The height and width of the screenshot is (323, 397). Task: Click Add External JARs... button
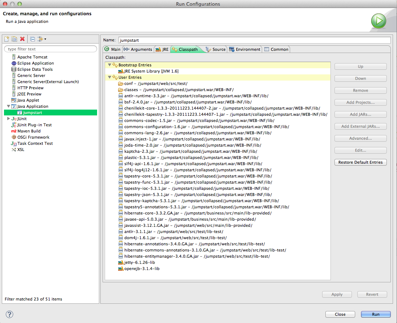click(x=360, y=126)
